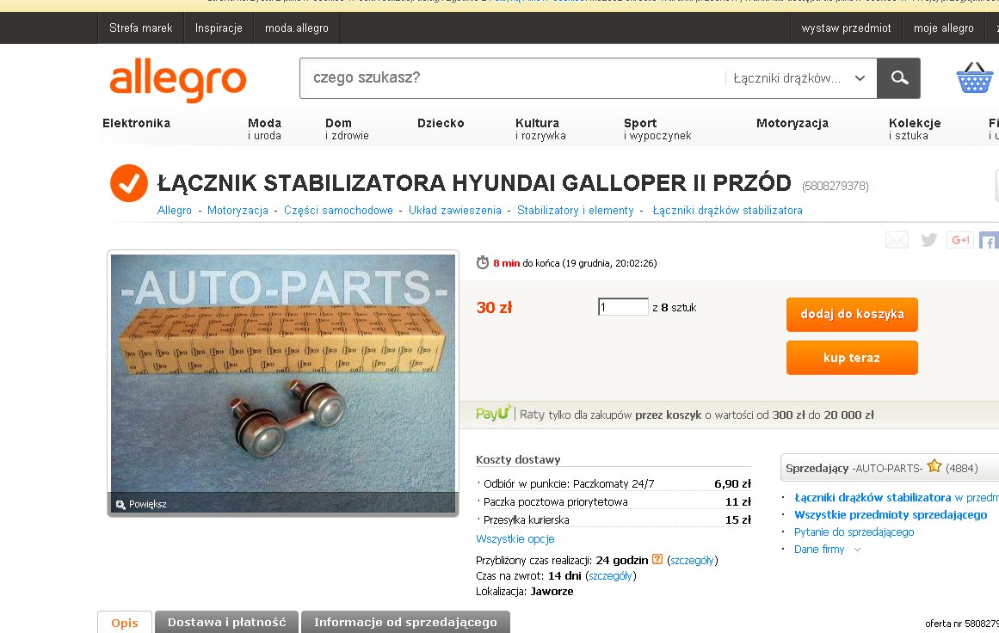The height and width of the screenshot is (633, 999).
Task: Click the help icon next to 24 godzin
Action: tap(657, 559)
